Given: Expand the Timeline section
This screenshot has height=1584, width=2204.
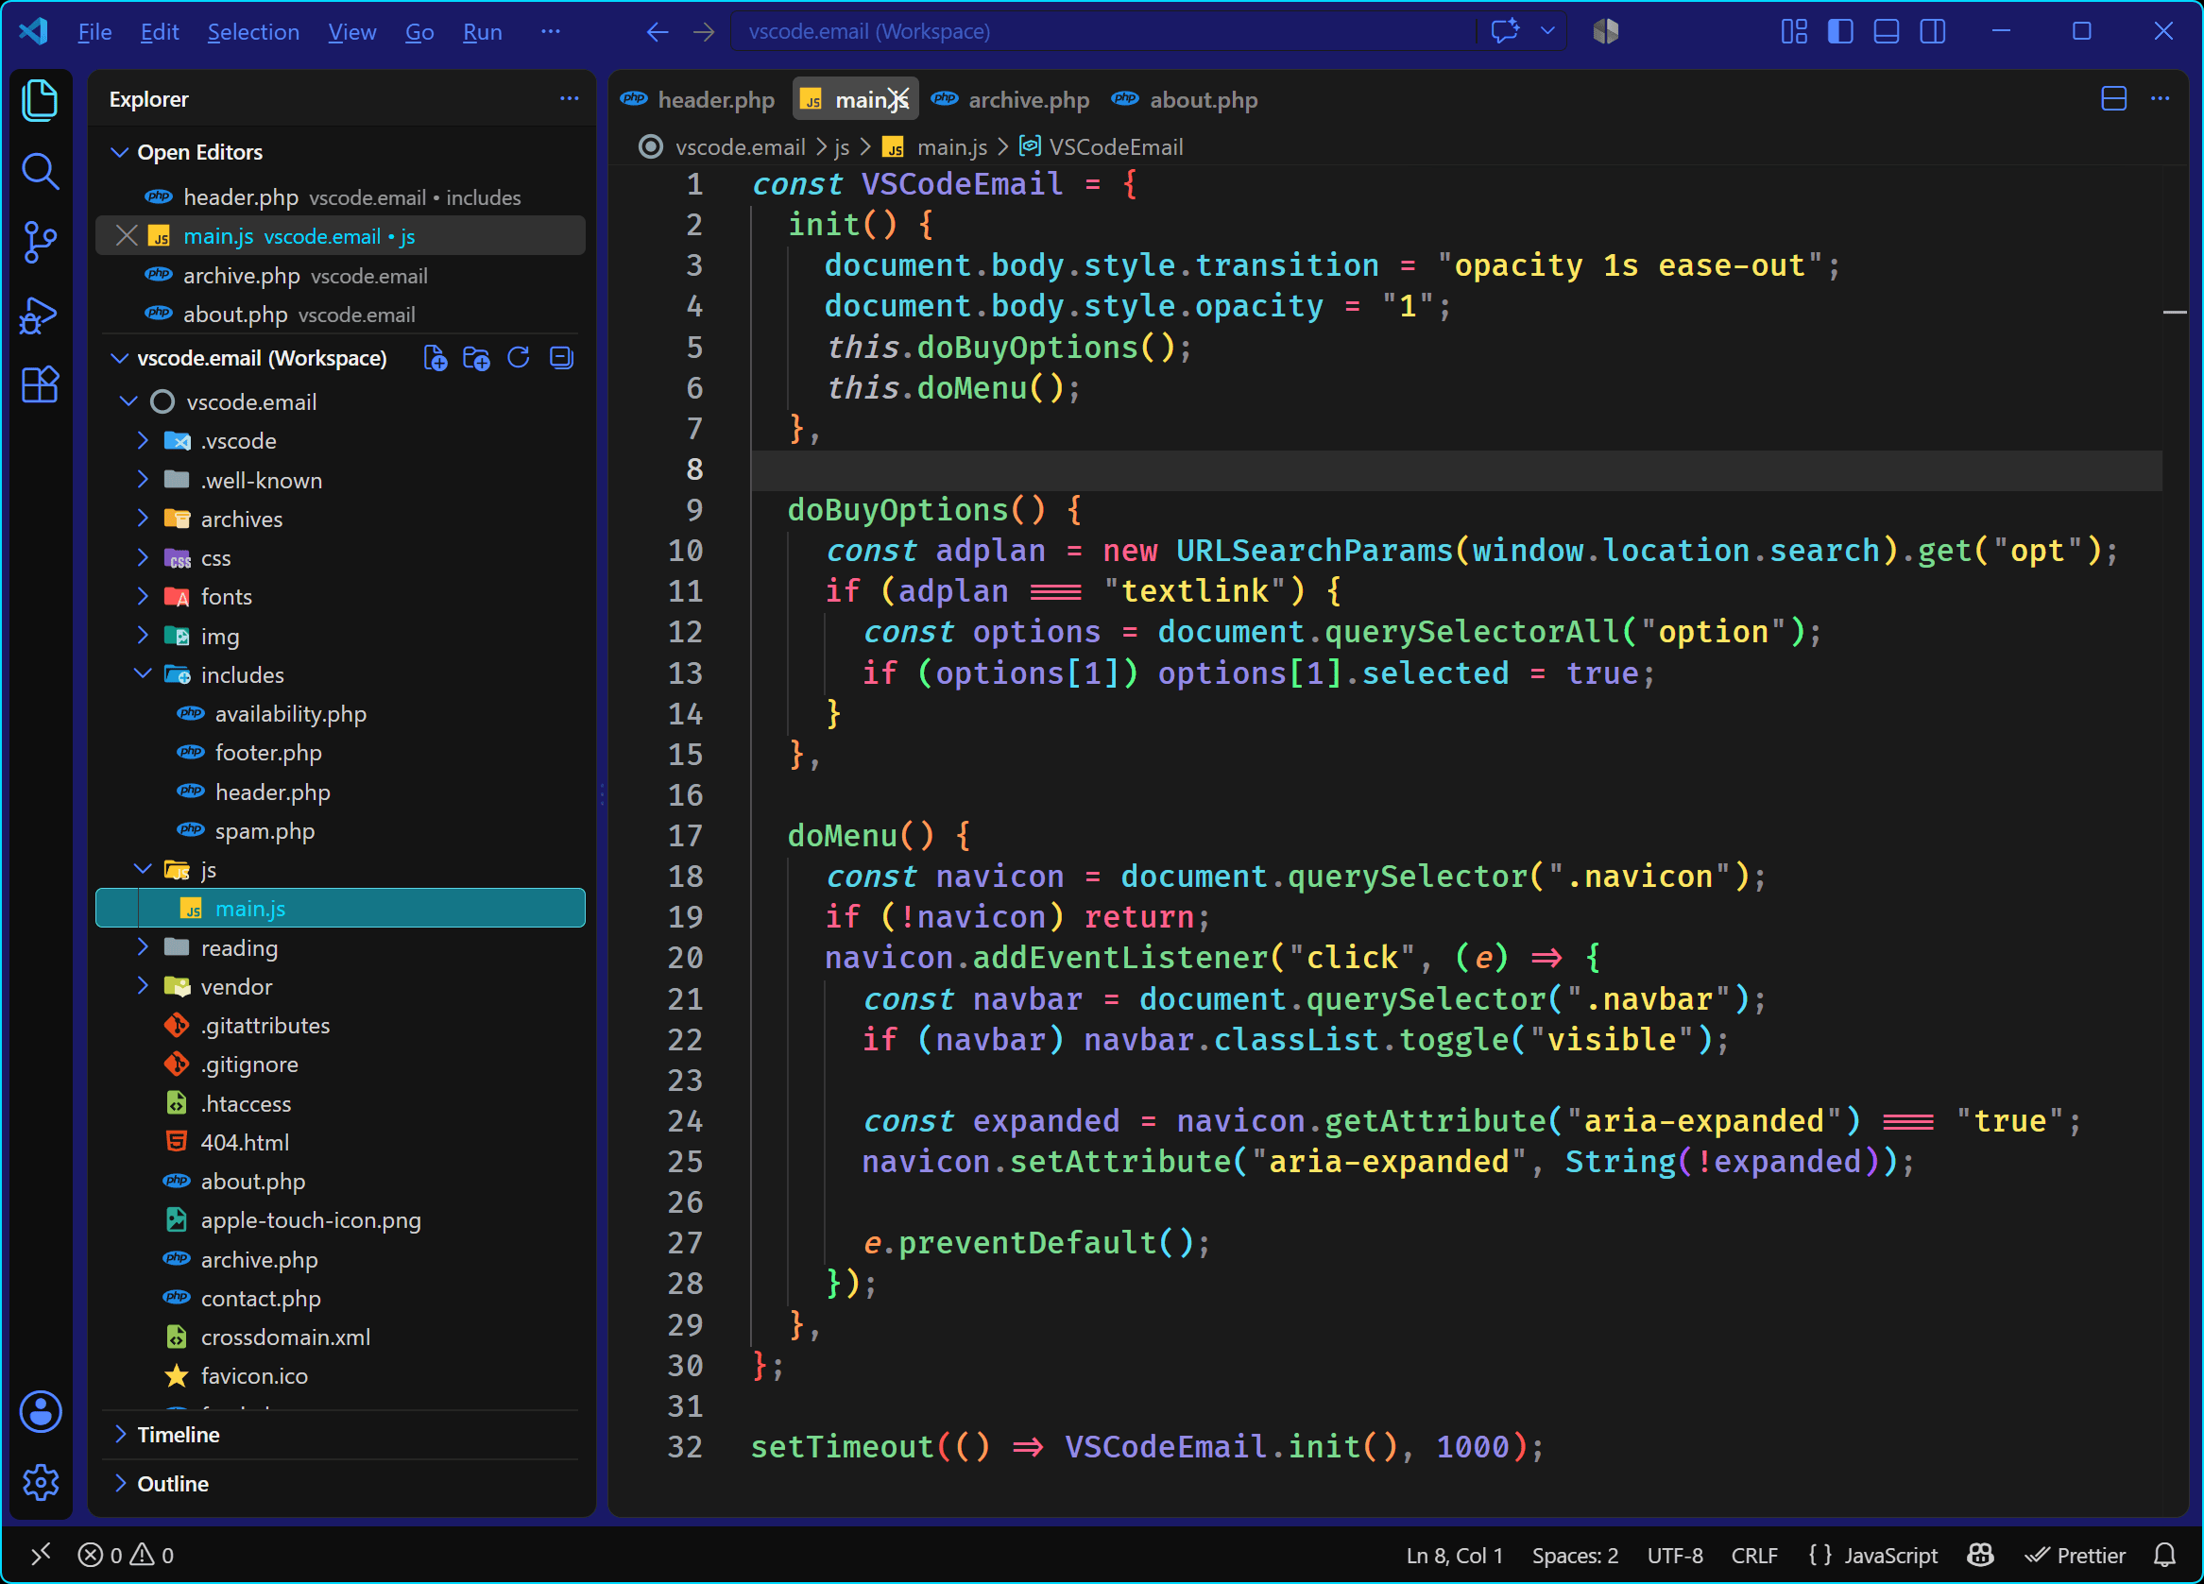Looking at the screenshot, I should pos(120,1435).
